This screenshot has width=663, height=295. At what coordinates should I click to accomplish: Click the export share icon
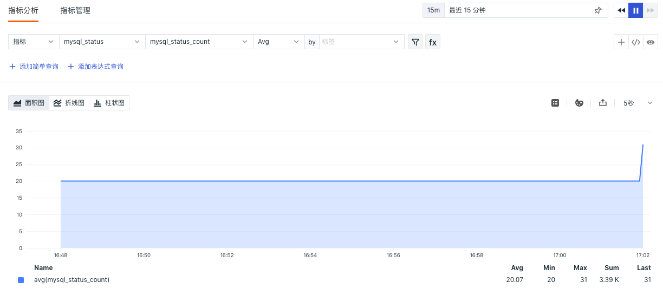click(603, 103)
